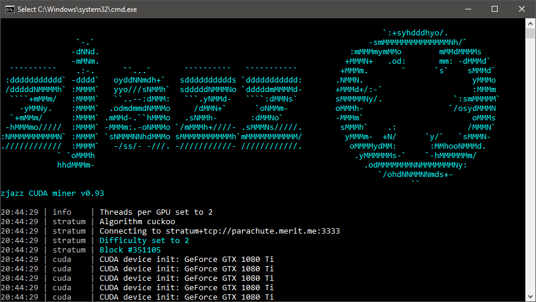Image resolution: width=536 pixels, height=302 pixels.
Task: Click 'stratum' tag on Block #351105 row
Action: [69, 250]
